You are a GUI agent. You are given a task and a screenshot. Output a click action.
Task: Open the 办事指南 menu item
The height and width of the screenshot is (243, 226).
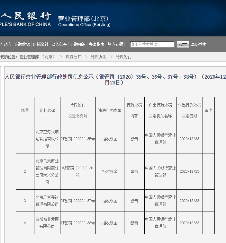pyautogui.click(x=96, y=45)
